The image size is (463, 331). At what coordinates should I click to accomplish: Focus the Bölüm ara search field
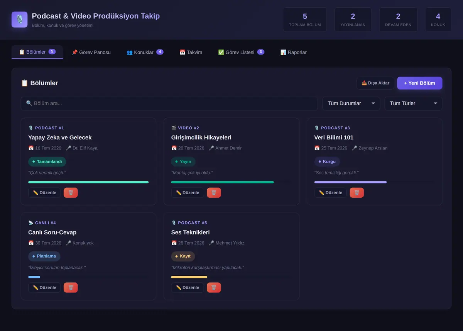coord(169,104)
